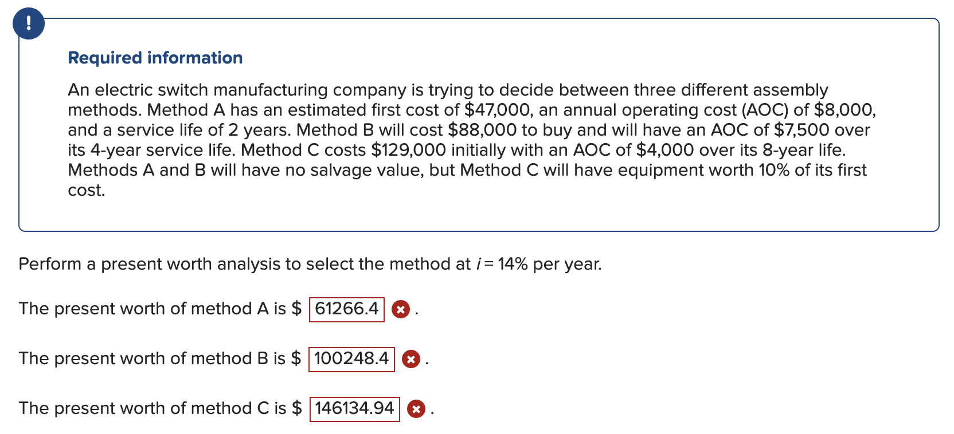Click the dollar sign before method B's field
The image size is (954, 434).
point(296,358)
